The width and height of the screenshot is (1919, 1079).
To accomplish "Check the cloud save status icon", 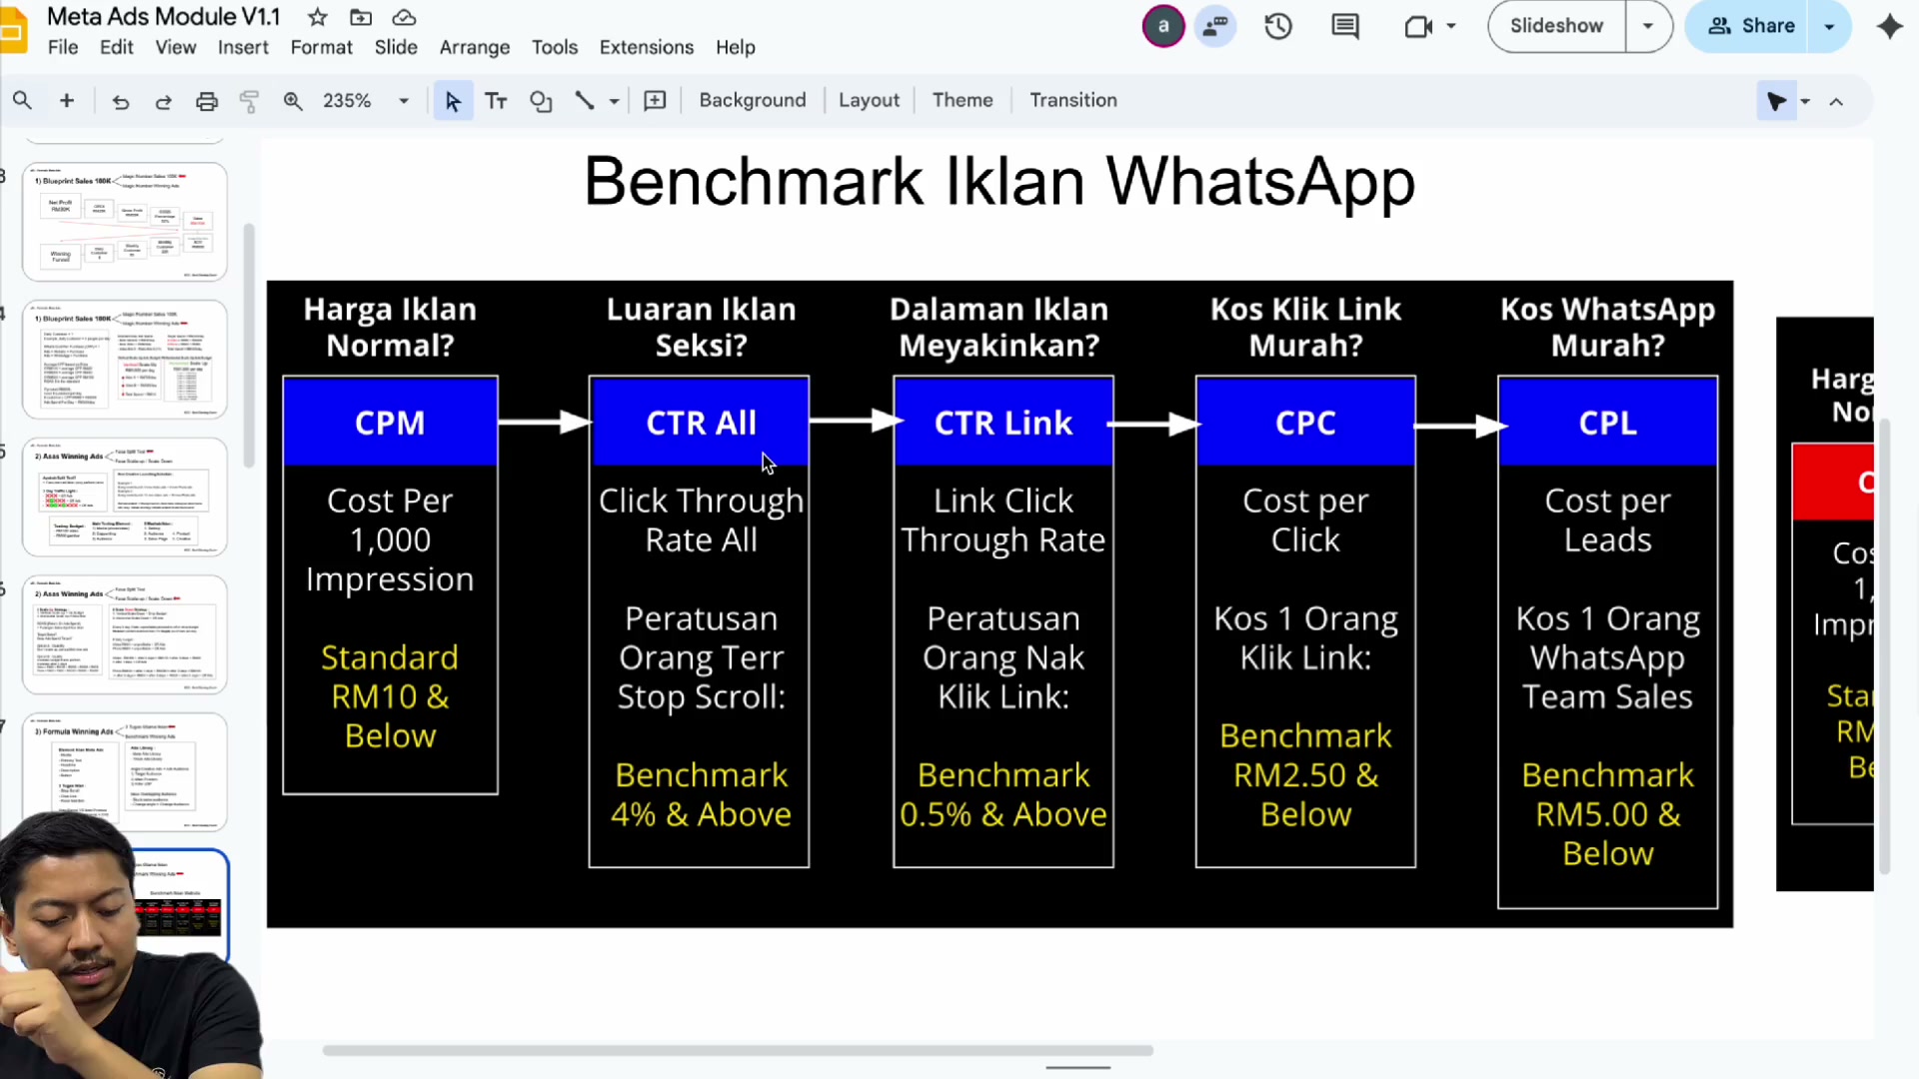I will pyautogui.click(x=404, y=18).
